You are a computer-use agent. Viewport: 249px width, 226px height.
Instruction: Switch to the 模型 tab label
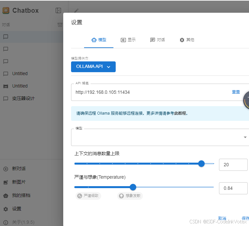coord(102,40)
